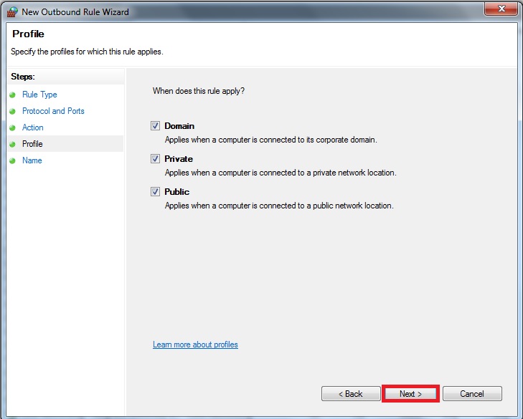Click the Next button
This screenshot has width=523, height=419.
click(x=410, y=394)
